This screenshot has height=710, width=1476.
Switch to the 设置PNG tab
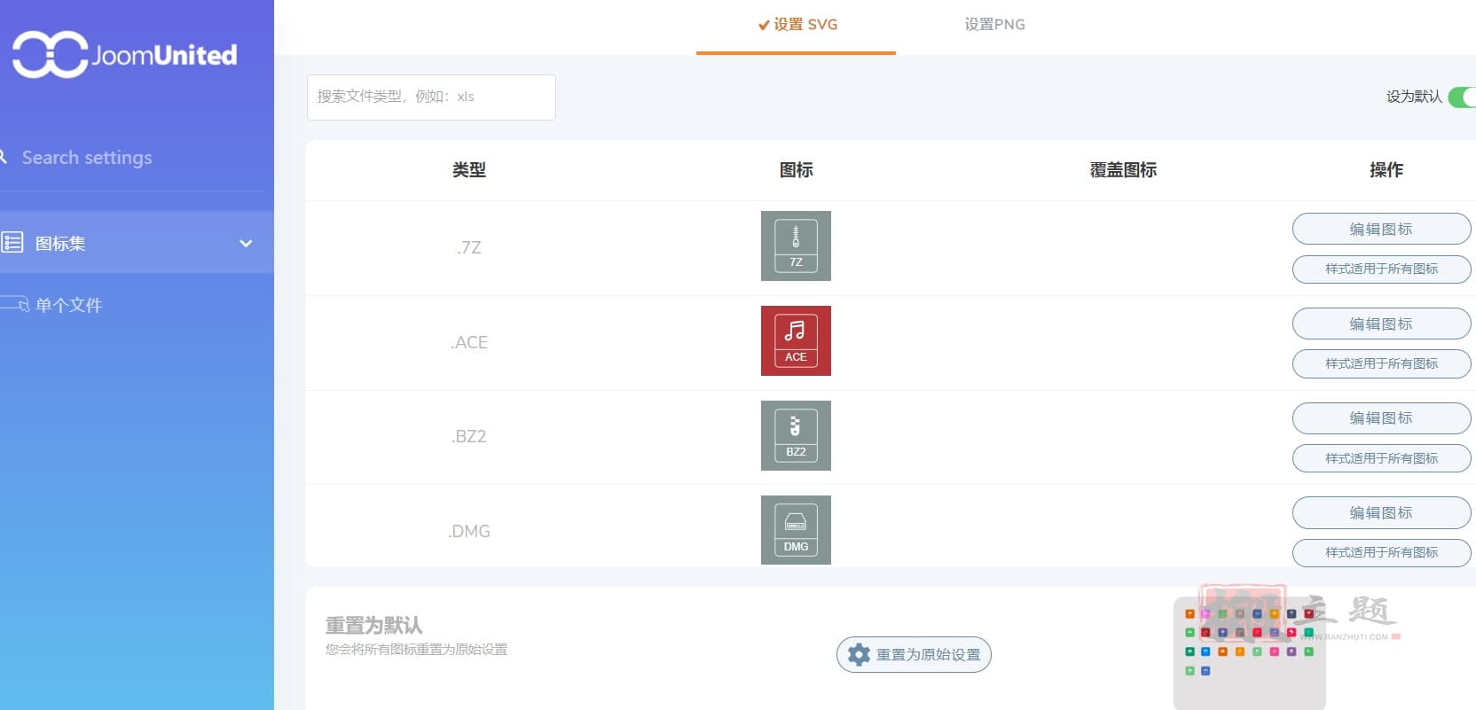pyautogui.click(x=994, y=25)
